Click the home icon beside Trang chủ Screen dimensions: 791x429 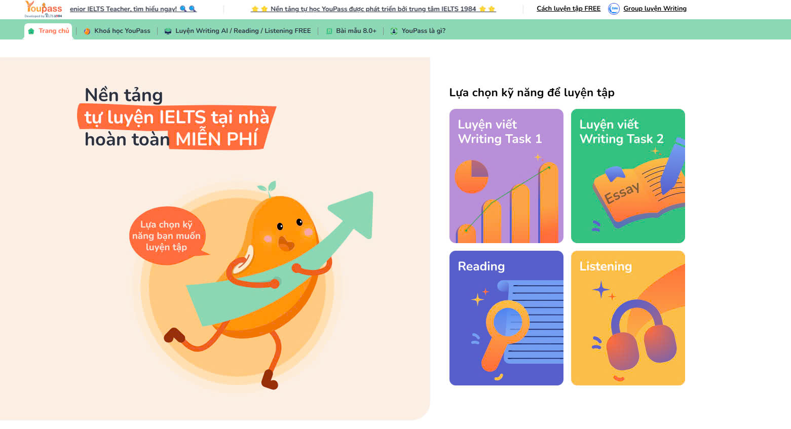point(31,31)
